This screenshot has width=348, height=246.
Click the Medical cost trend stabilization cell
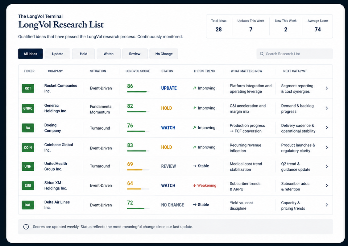246,166
